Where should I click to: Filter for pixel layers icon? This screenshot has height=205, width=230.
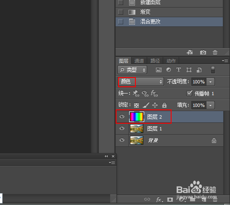click(159, 70)
